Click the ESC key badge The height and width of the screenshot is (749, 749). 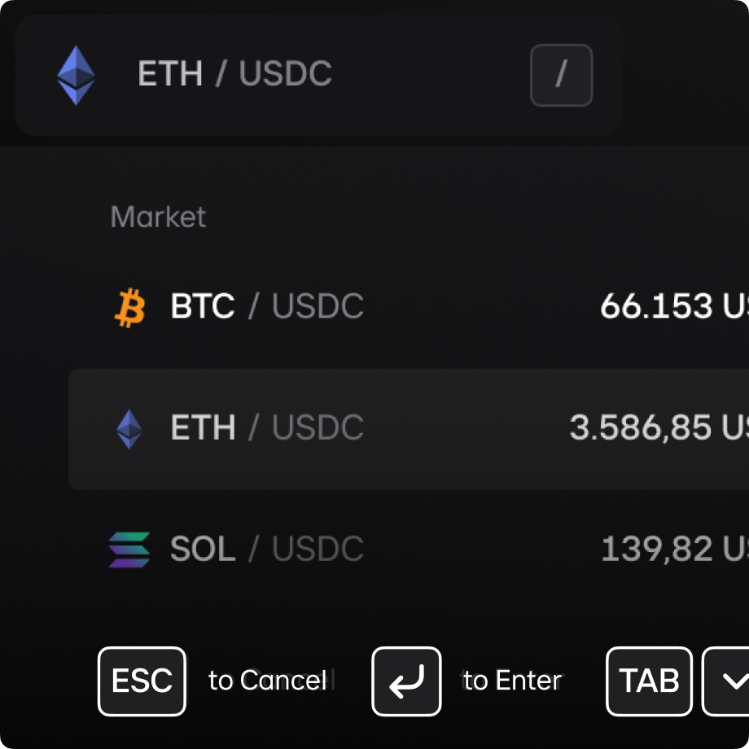[x=142, y=681]
